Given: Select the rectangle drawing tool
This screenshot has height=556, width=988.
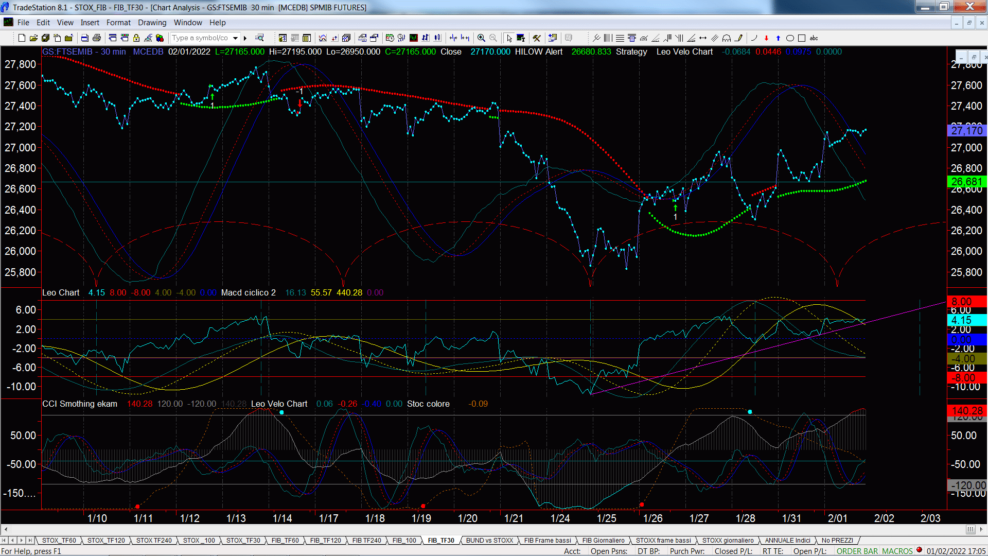Looking at the screenshot, I should coord(802,38).
